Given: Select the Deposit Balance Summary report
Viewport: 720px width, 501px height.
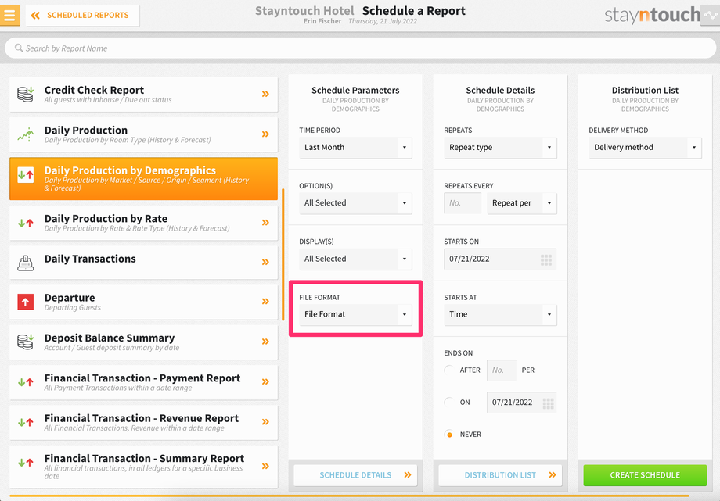Looking at the screenshot, I should tap(143, 342).
